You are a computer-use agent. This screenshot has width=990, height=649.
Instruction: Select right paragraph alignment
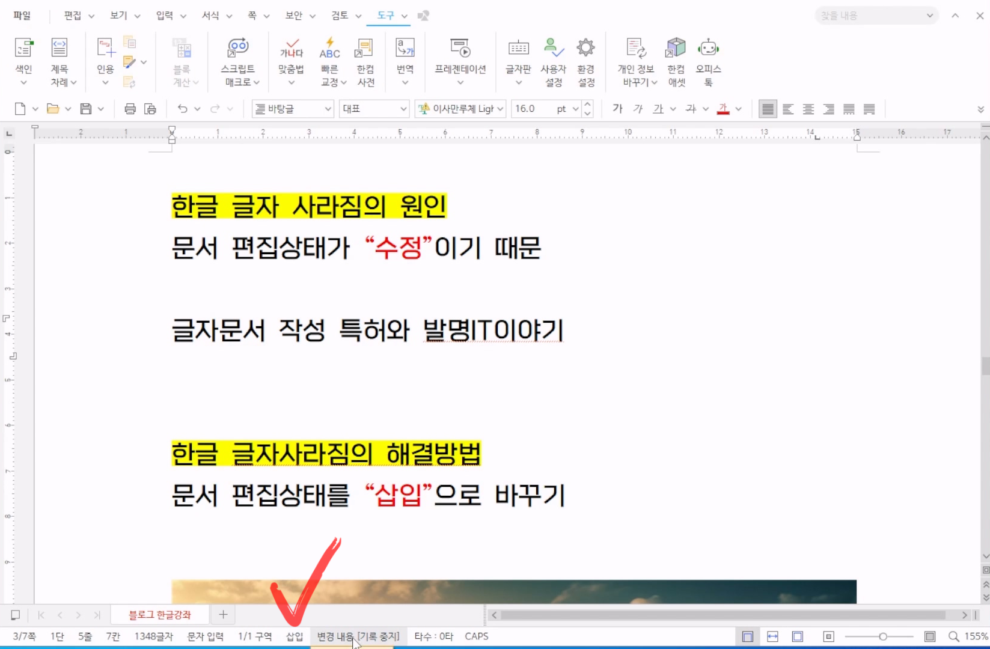[x=829, y=109]
